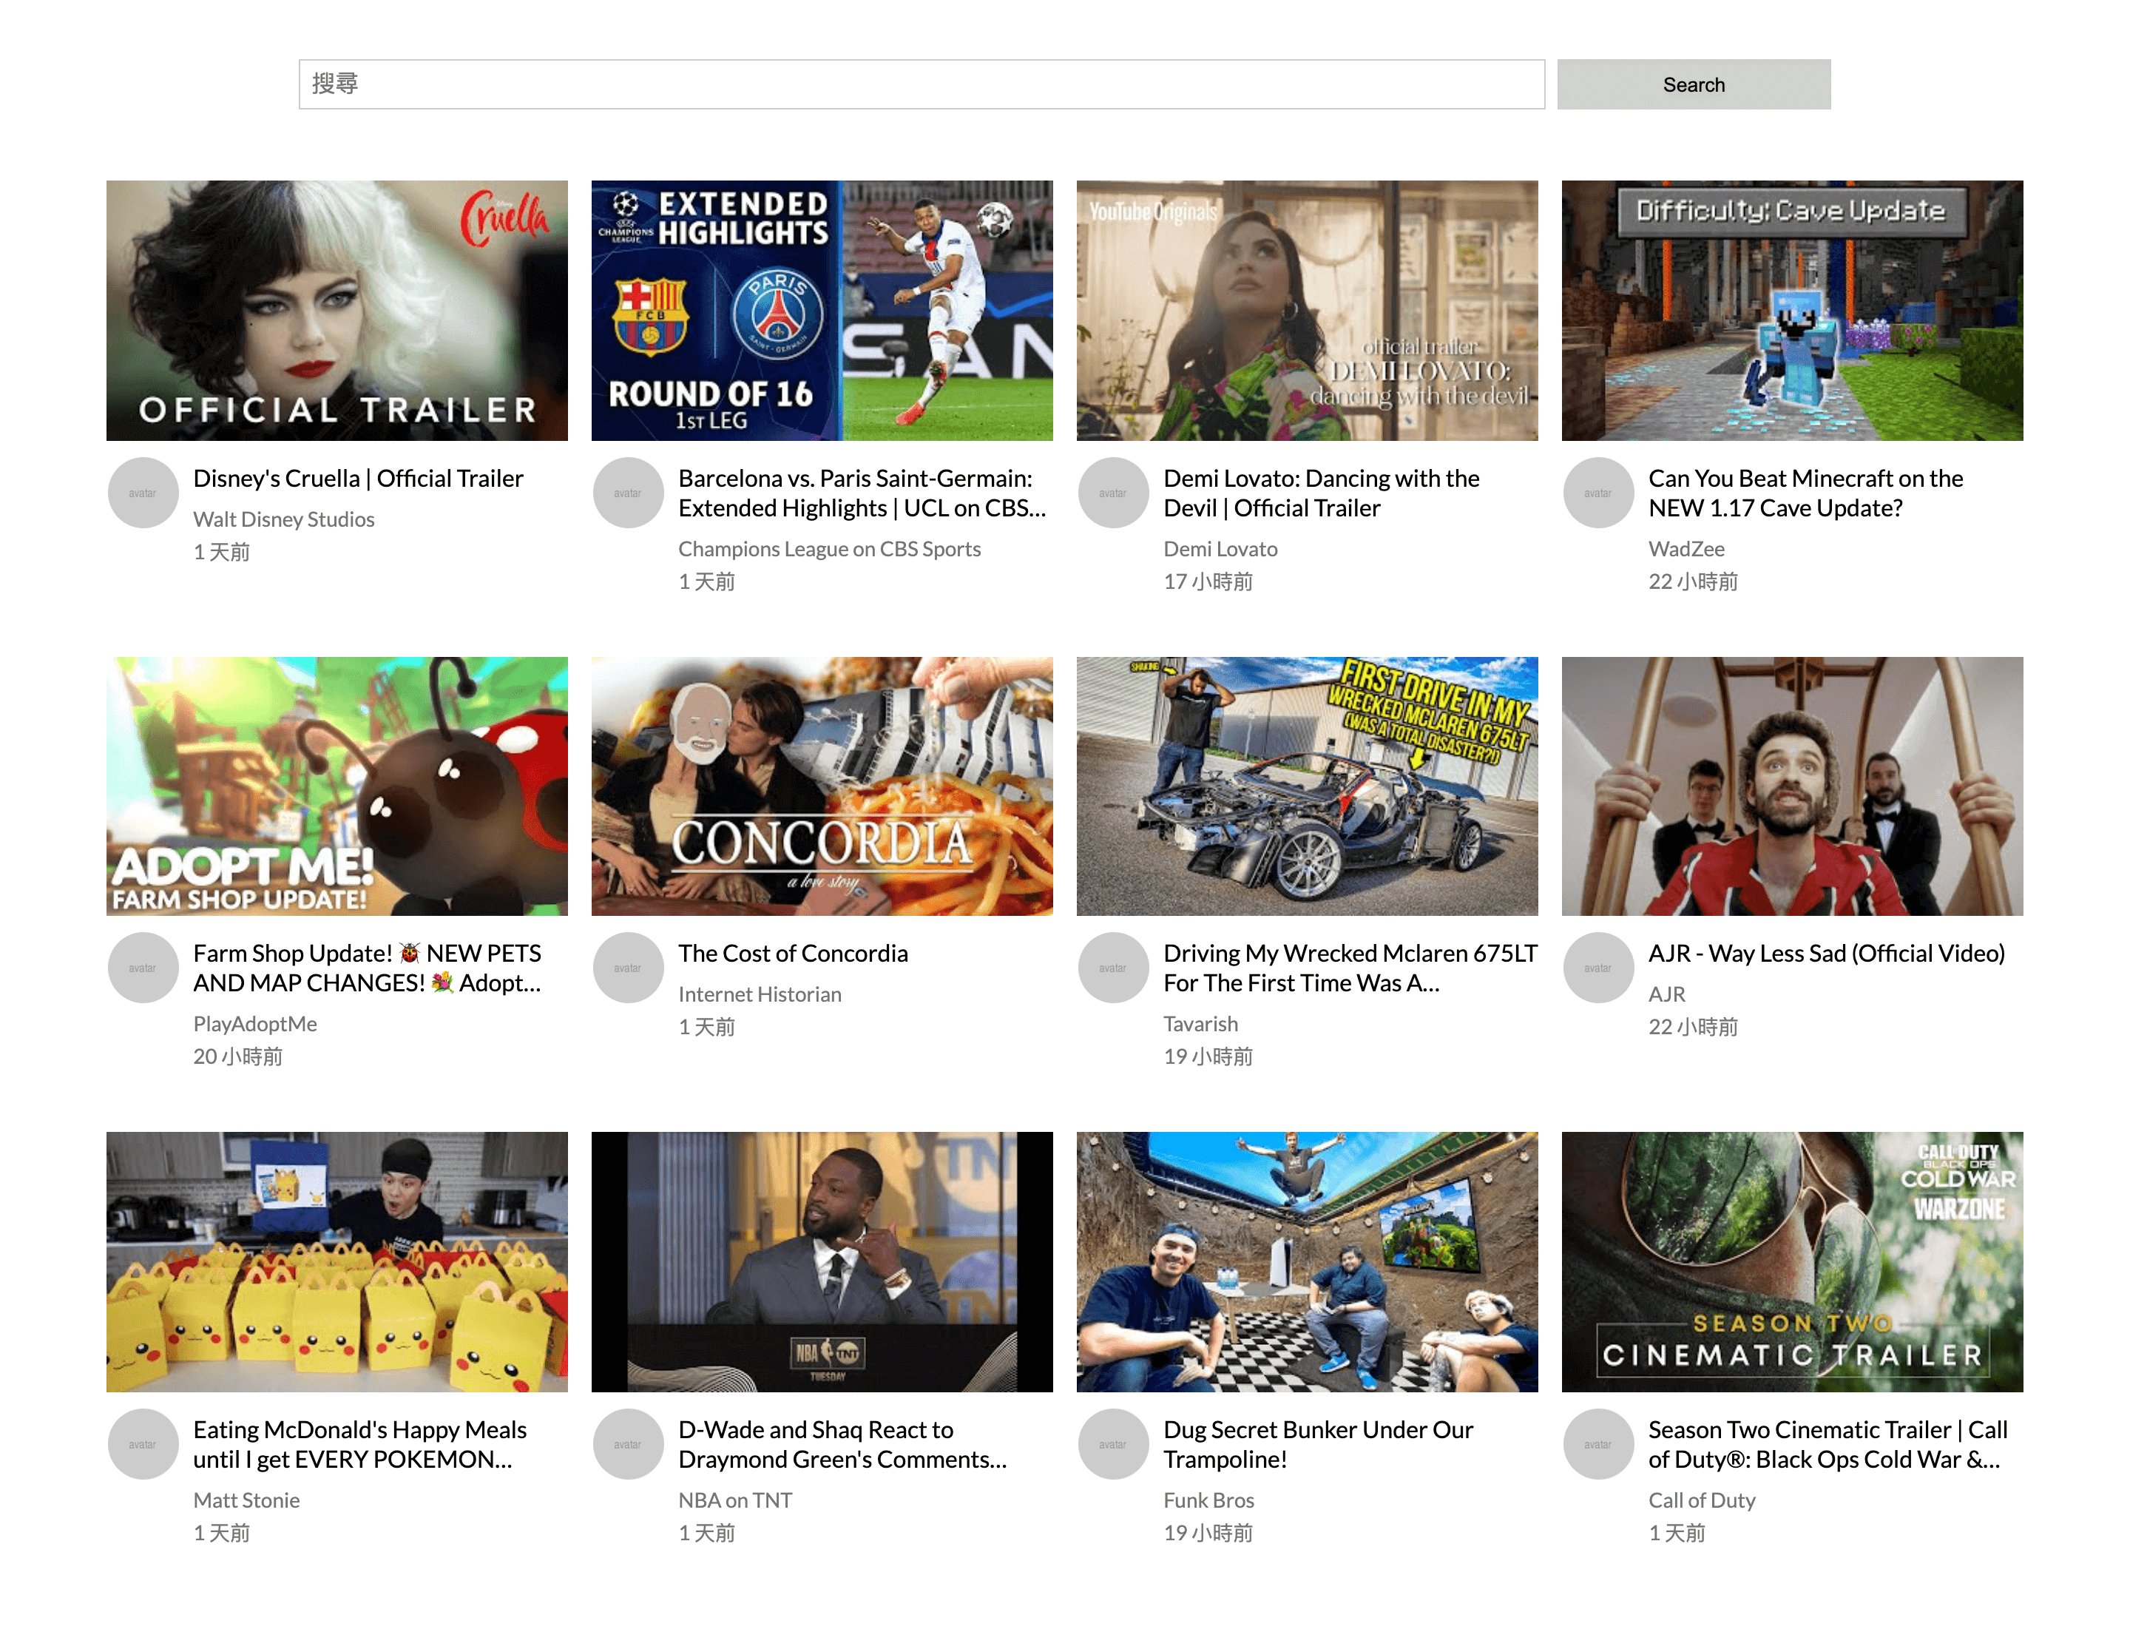Click the WadZee channel avatar
2130x1632 pixels.
pos(1597,493)
